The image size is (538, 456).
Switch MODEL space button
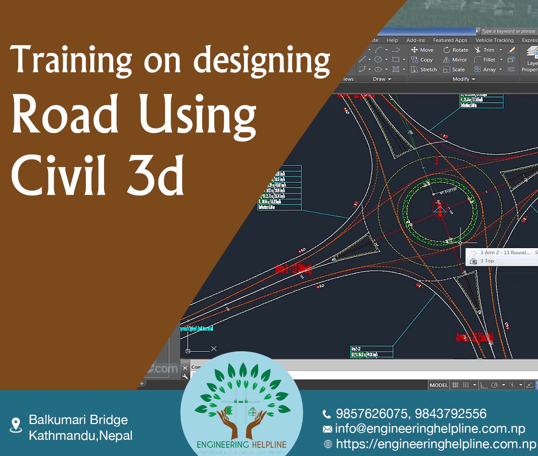439,385
